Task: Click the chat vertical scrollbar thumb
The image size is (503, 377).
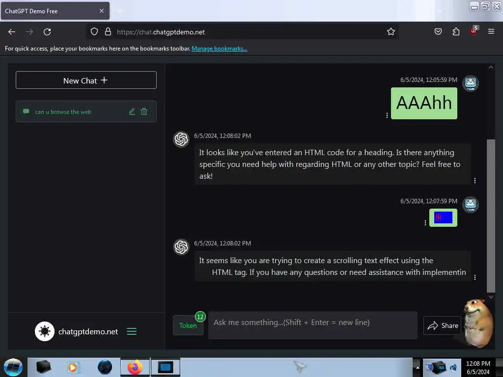Action: [x=491, y=216]
